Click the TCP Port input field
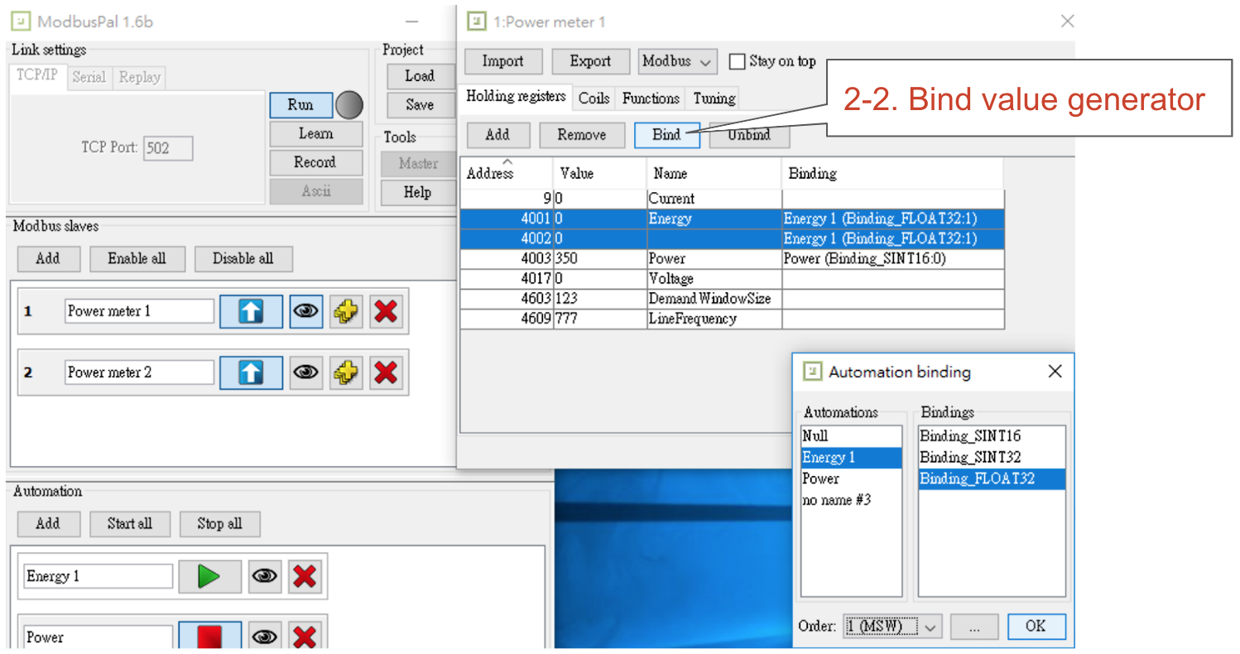Viewport: 1240px width, 654px height. pyautogui.click(x=168, y=148)
